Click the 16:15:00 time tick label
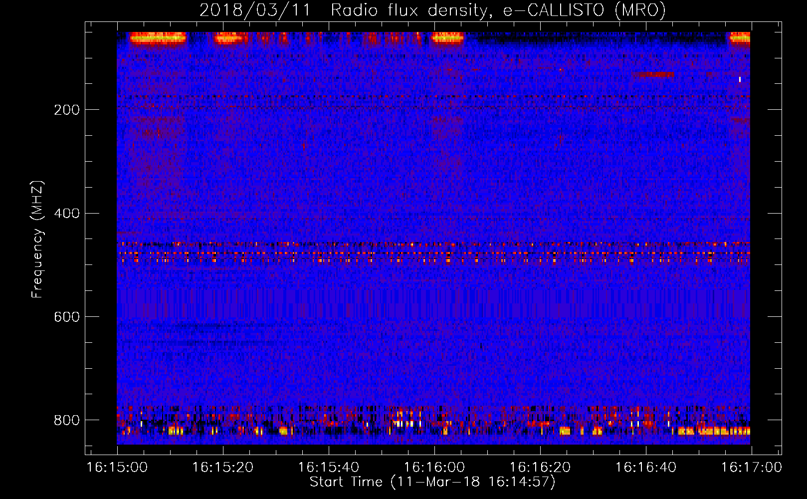Viewport: 807px width, 499px height. click(117, 468)
